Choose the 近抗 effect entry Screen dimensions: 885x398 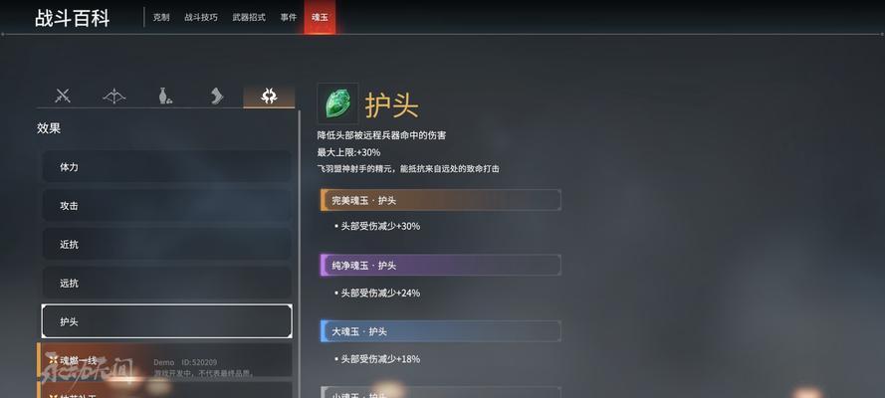pos(167,245)
